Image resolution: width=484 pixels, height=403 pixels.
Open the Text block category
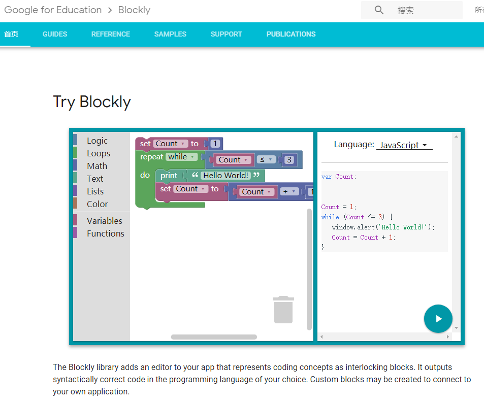click(x=95, y=179)
